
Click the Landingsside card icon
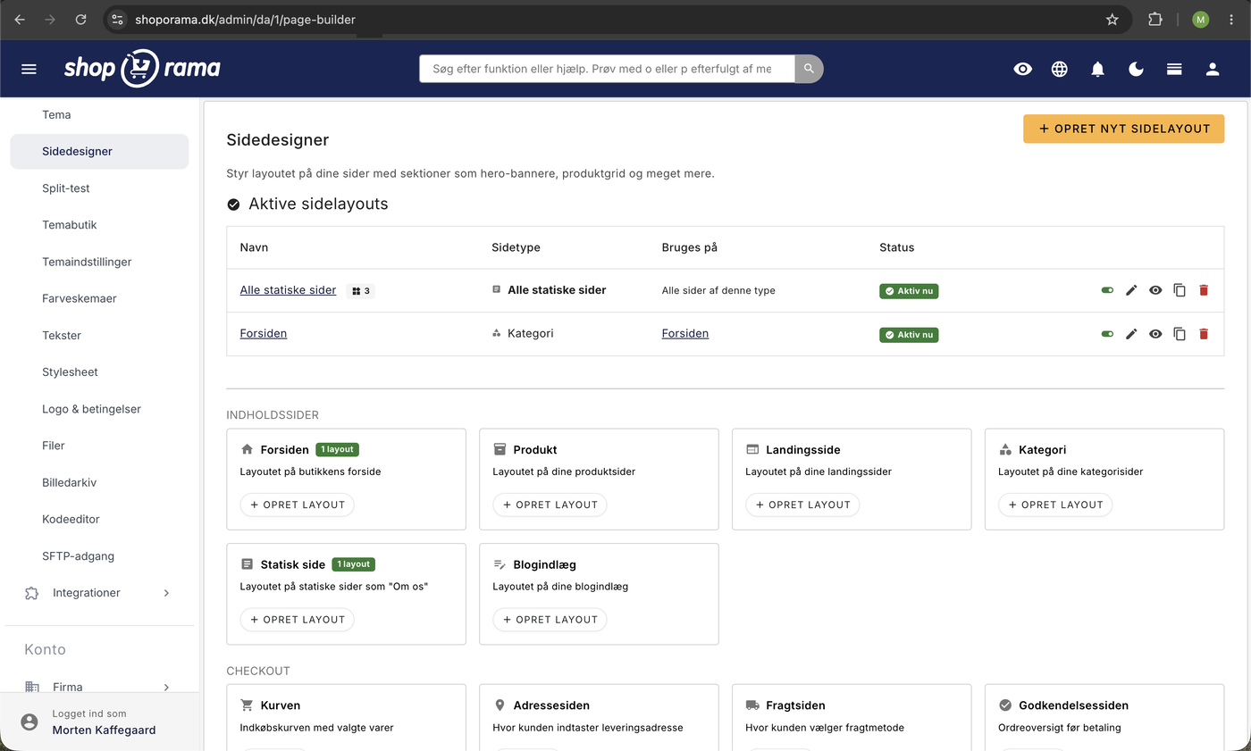coord(752,449)
